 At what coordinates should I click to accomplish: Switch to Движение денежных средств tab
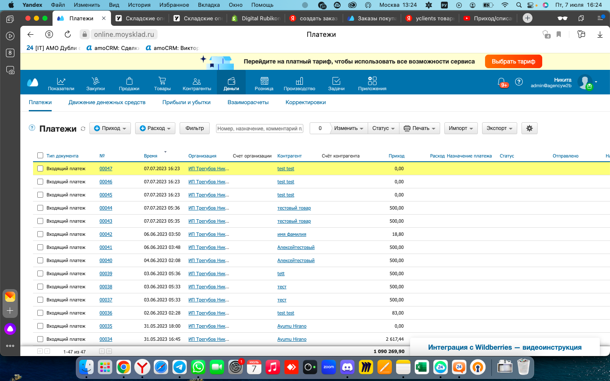pyautogui.click(x=107, y=102)
